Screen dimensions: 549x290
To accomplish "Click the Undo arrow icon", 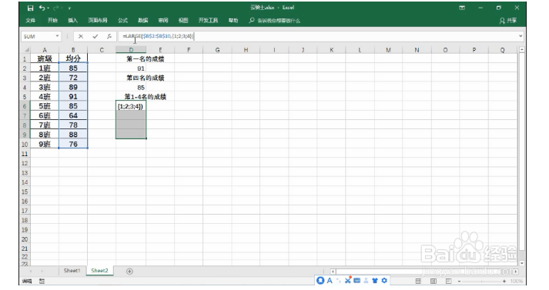I will point(42,8).
